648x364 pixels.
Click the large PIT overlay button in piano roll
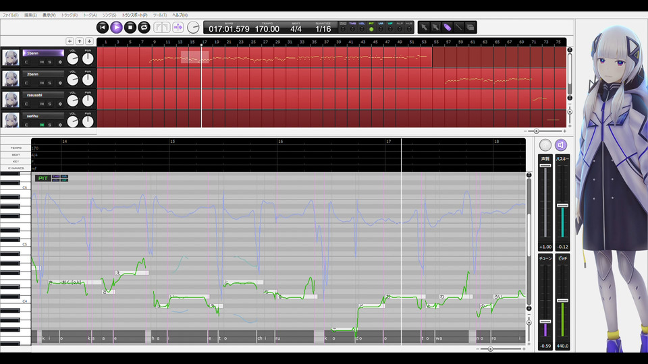[x=43, y=178]
